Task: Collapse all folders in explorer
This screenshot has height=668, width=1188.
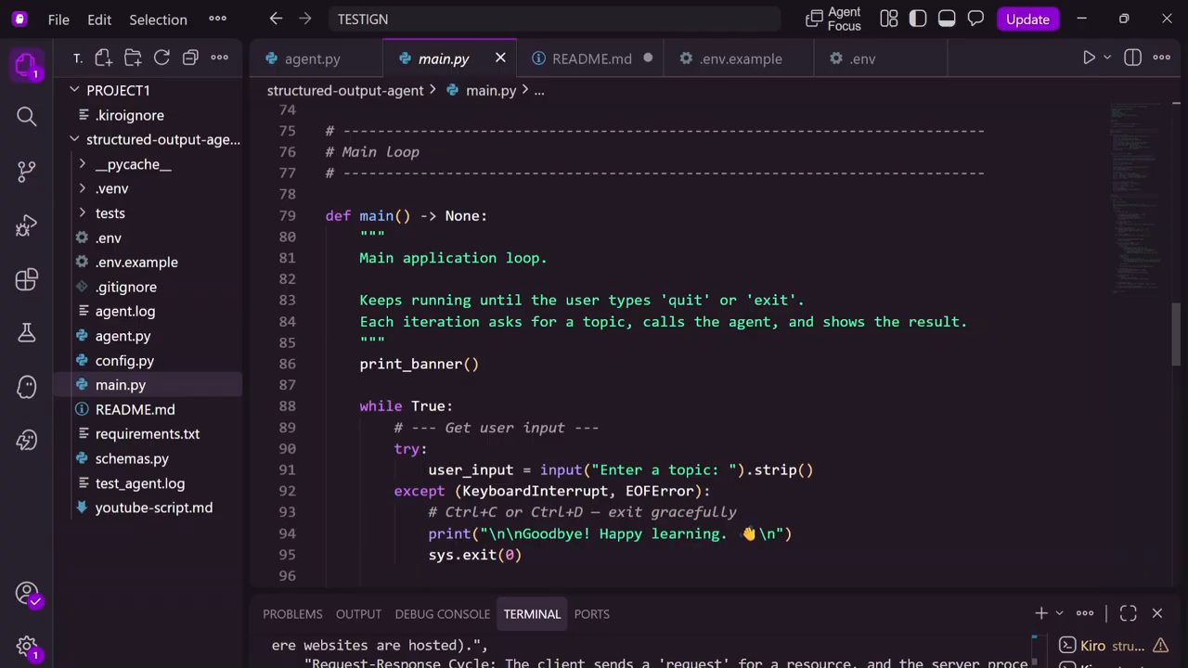Action: (x=190, y=58)
